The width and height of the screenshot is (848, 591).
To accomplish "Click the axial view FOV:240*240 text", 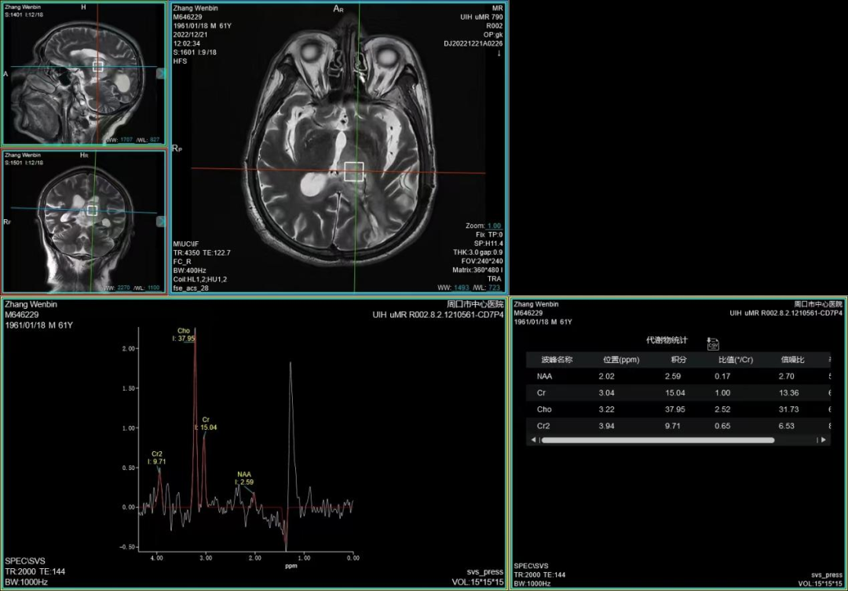I will click(x=481, y=261).
